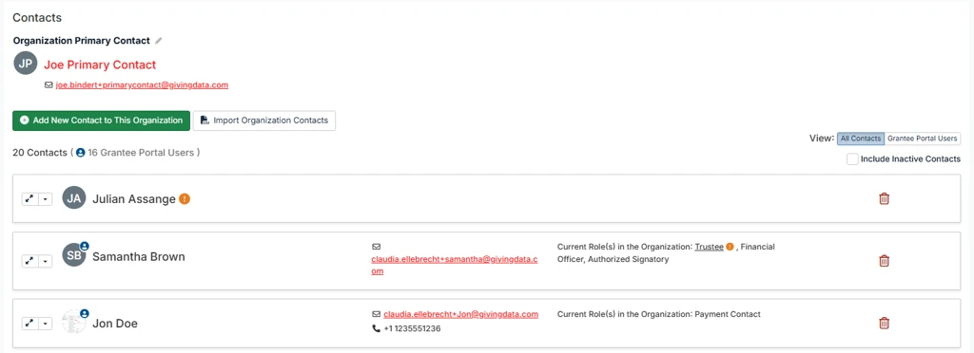Expand Julian Assange contact card
Screen dimensions: 974x353
29,198
